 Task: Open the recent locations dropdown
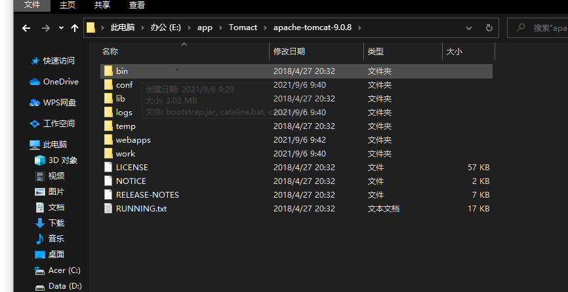[x=61, y=28]
